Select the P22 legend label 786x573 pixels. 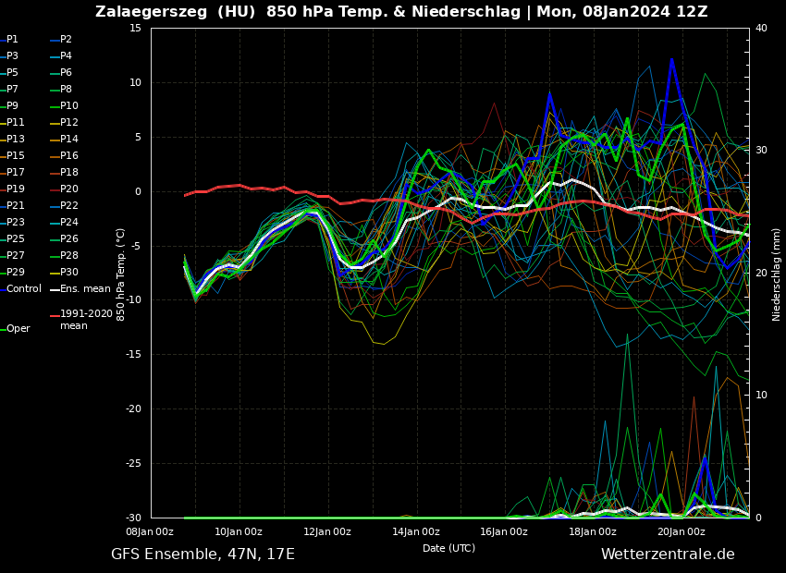[68, 206]
